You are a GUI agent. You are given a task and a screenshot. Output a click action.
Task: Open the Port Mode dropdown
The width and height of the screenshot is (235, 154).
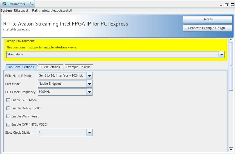pos(90,84)
